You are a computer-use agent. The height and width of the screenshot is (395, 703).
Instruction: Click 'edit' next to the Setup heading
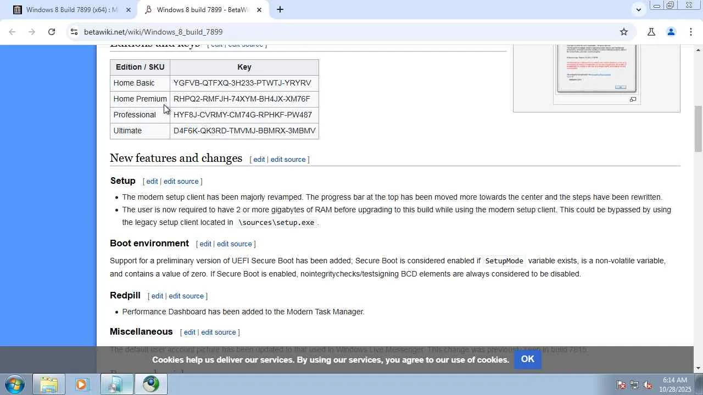[x=152, y=182]
